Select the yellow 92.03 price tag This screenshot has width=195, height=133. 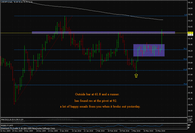click(x=190, y=33)
